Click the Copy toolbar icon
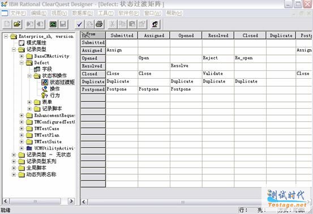Screen dimensions: 313x214 [122, 24]
